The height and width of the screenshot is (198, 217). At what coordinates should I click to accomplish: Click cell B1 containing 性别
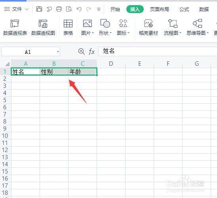(54, 72)
